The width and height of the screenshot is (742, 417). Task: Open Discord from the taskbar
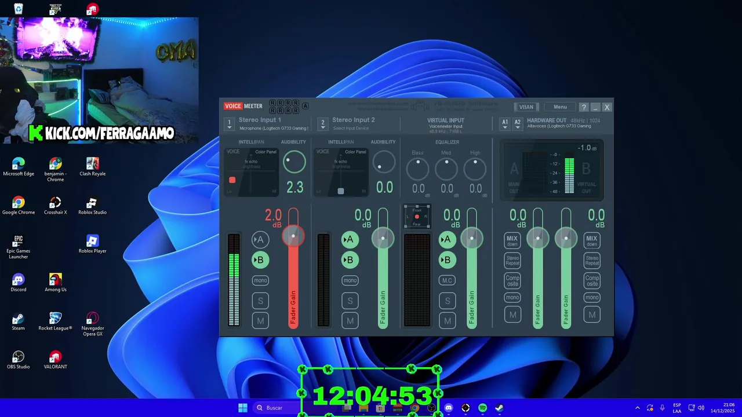(x=448, y=408)
